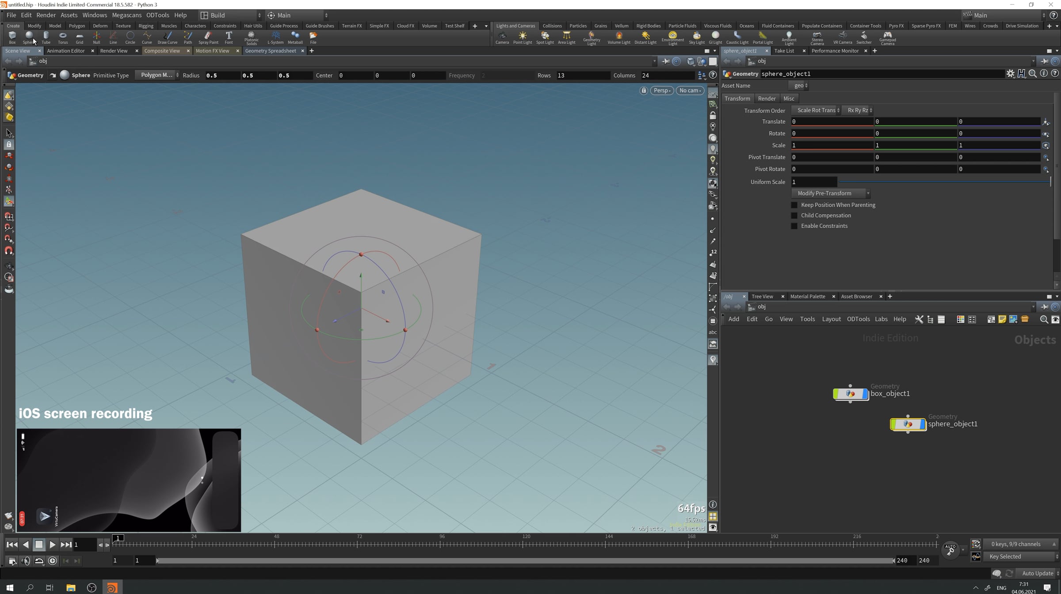The height and width of the screenshot is (594, 1061).
Task: Create a Sky Light
Action: [697, 38]
